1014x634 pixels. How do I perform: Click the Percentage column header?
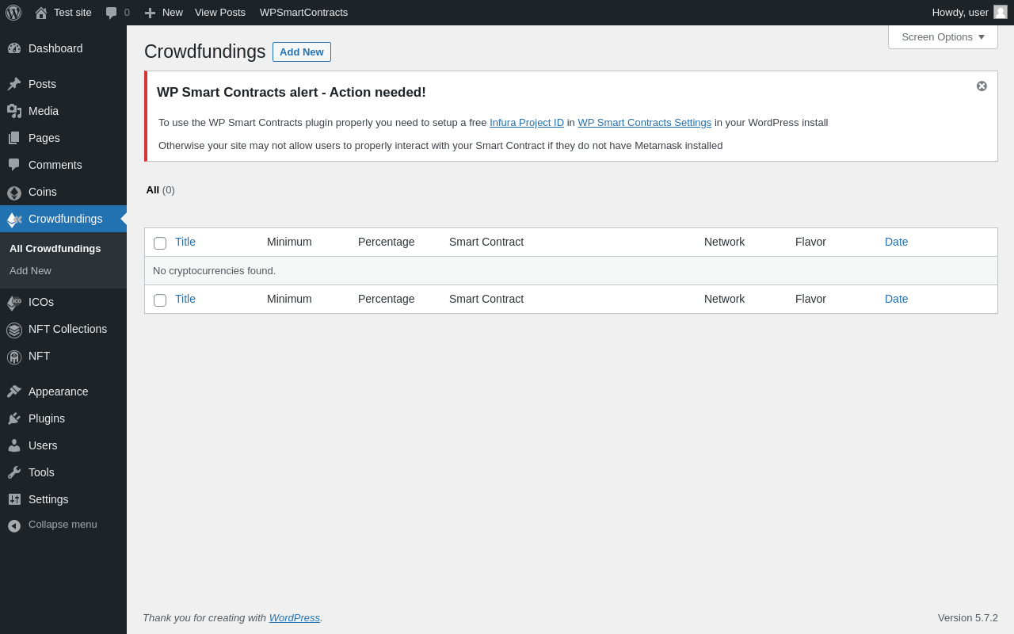coord(386,242)
